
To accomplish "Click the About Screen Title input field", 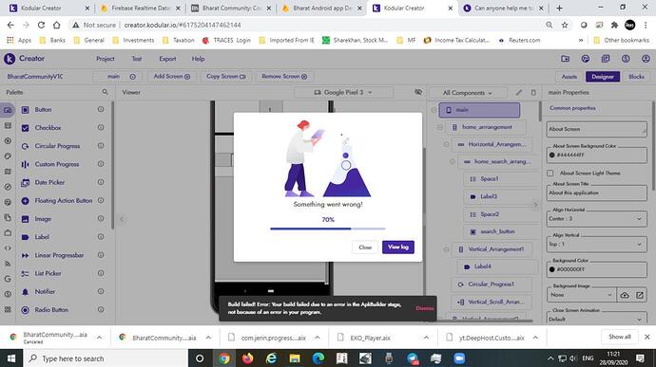I will click(x=596, y=193).
